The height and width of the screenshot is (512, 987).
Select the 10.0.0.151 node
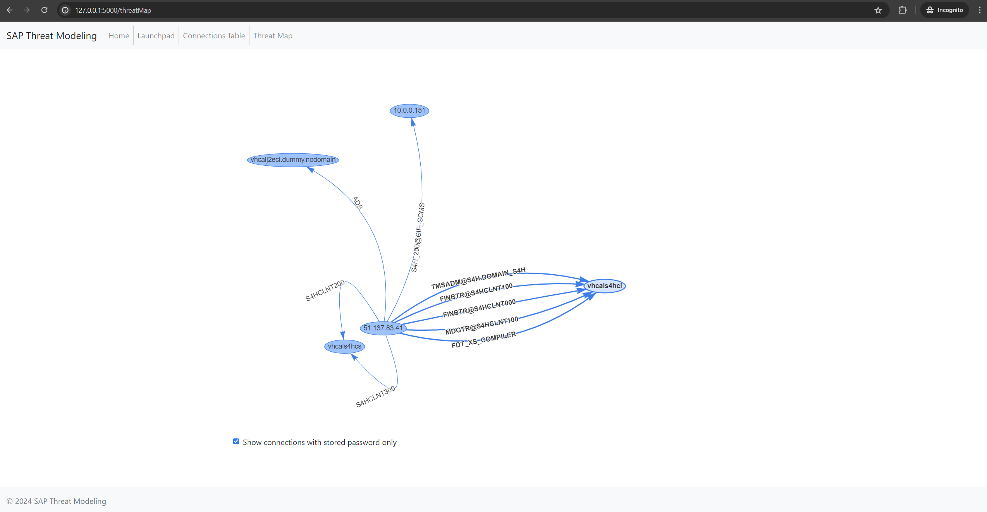pyautogui.click(x=409, y=110)
